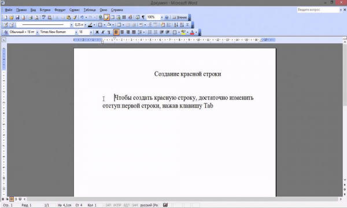
Task: Click the русский language indicator in status bar
Action: pos(149,205)
